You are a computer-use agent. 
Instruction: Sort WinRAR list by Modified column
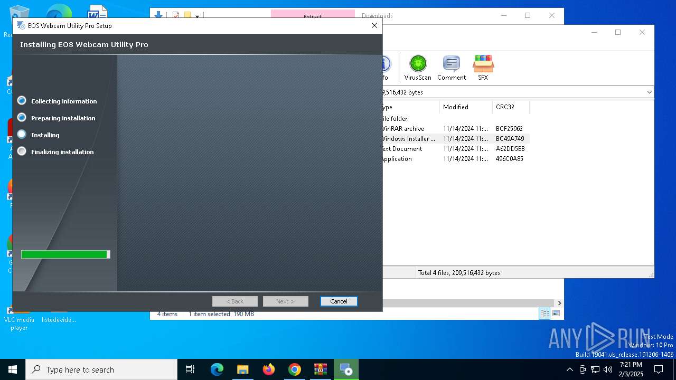466,107
